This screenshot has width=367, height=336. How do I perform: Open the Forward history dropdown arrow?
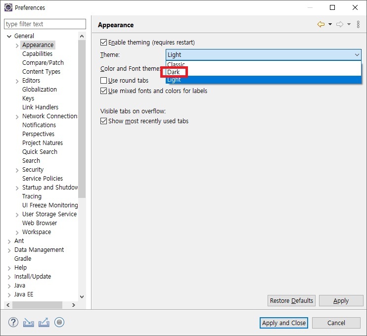click(x=349, y=24)
